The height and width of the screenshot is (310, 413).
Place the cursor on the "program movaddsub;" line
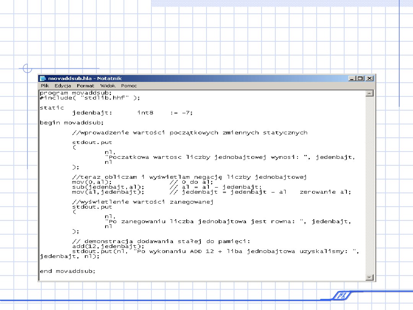pyautogui.click(x=75, y=93)
